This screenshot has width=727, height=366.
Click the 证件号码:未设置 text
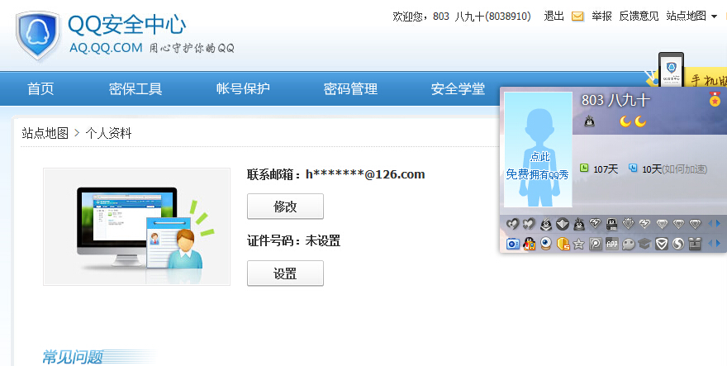[x=294, y=240]
